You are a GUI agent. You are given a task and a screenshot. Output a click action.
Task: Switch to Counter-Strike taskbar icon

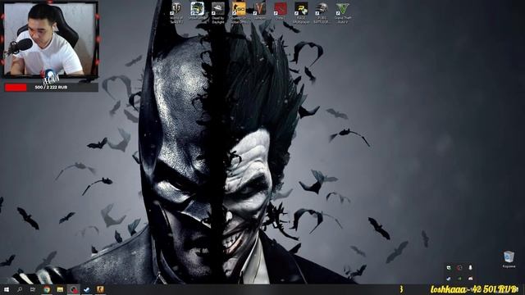click(x=100, y=289)
